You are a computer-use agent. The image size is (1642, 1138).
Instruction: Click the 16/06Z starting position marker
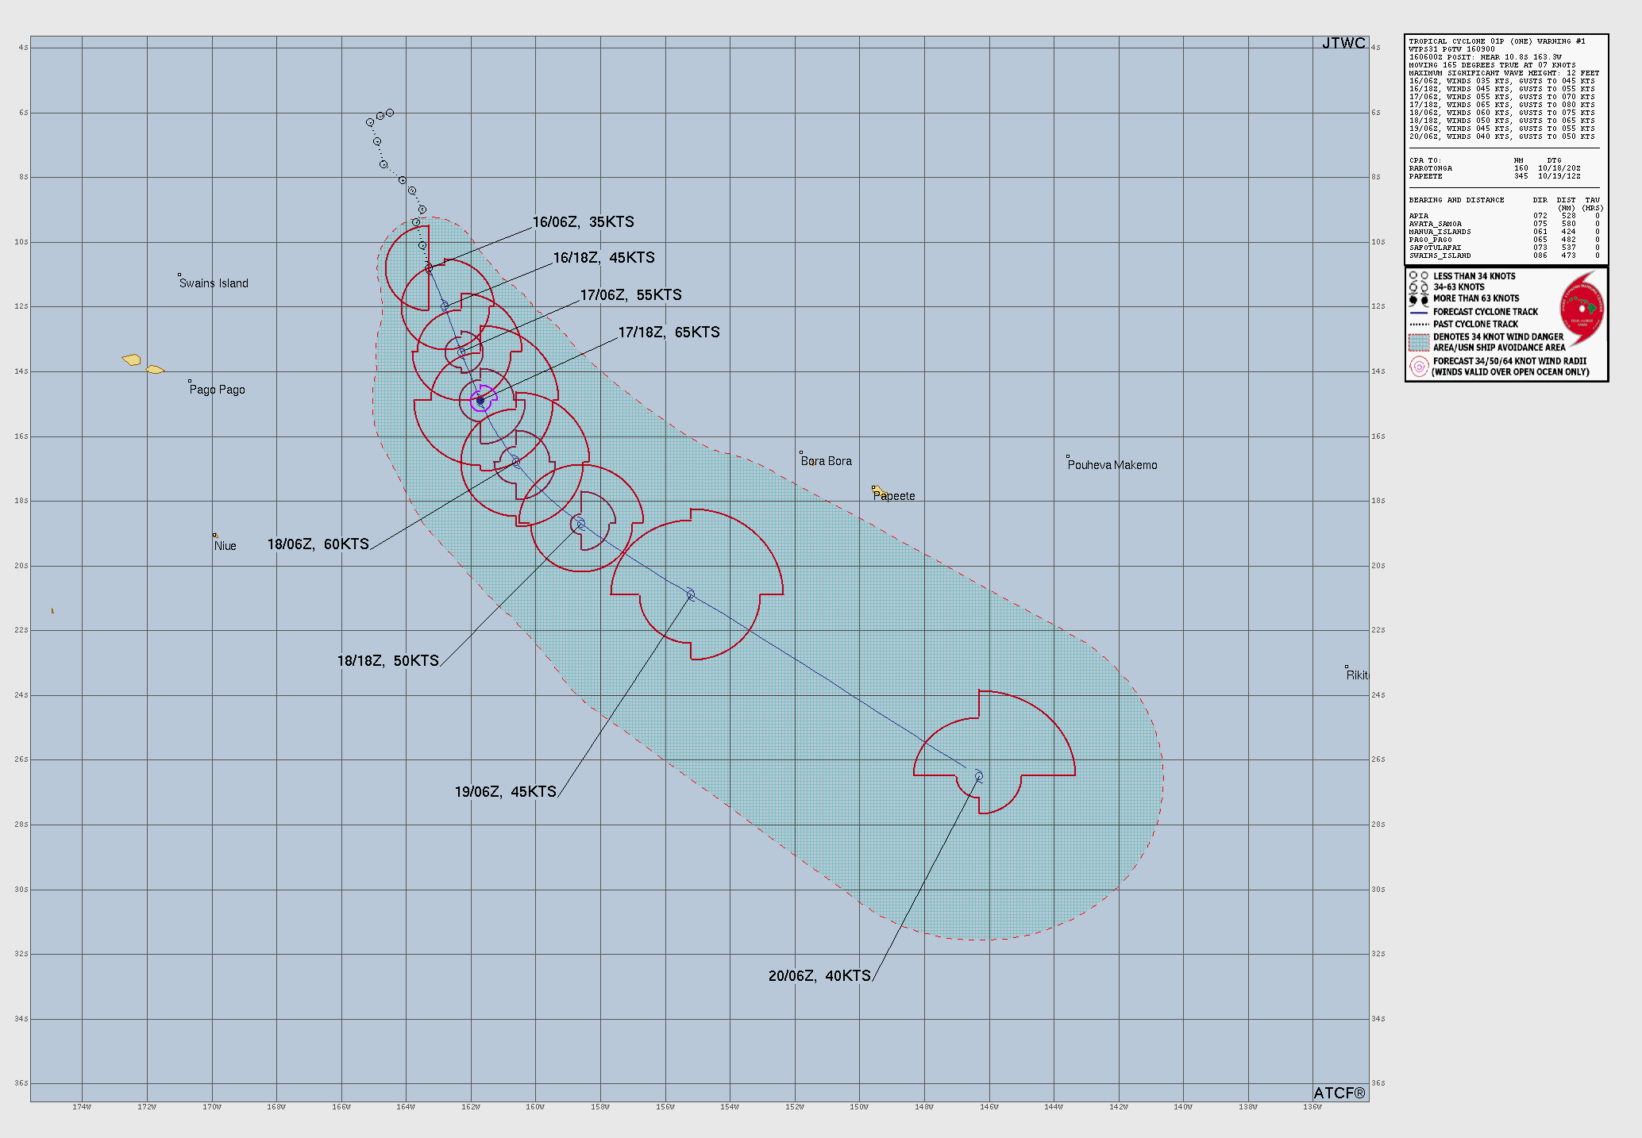coord(429,269)
